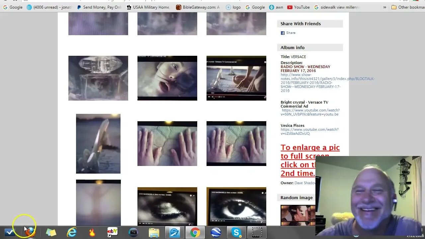Open the USAA Military Home bookmark

click(x=148, y=7)
